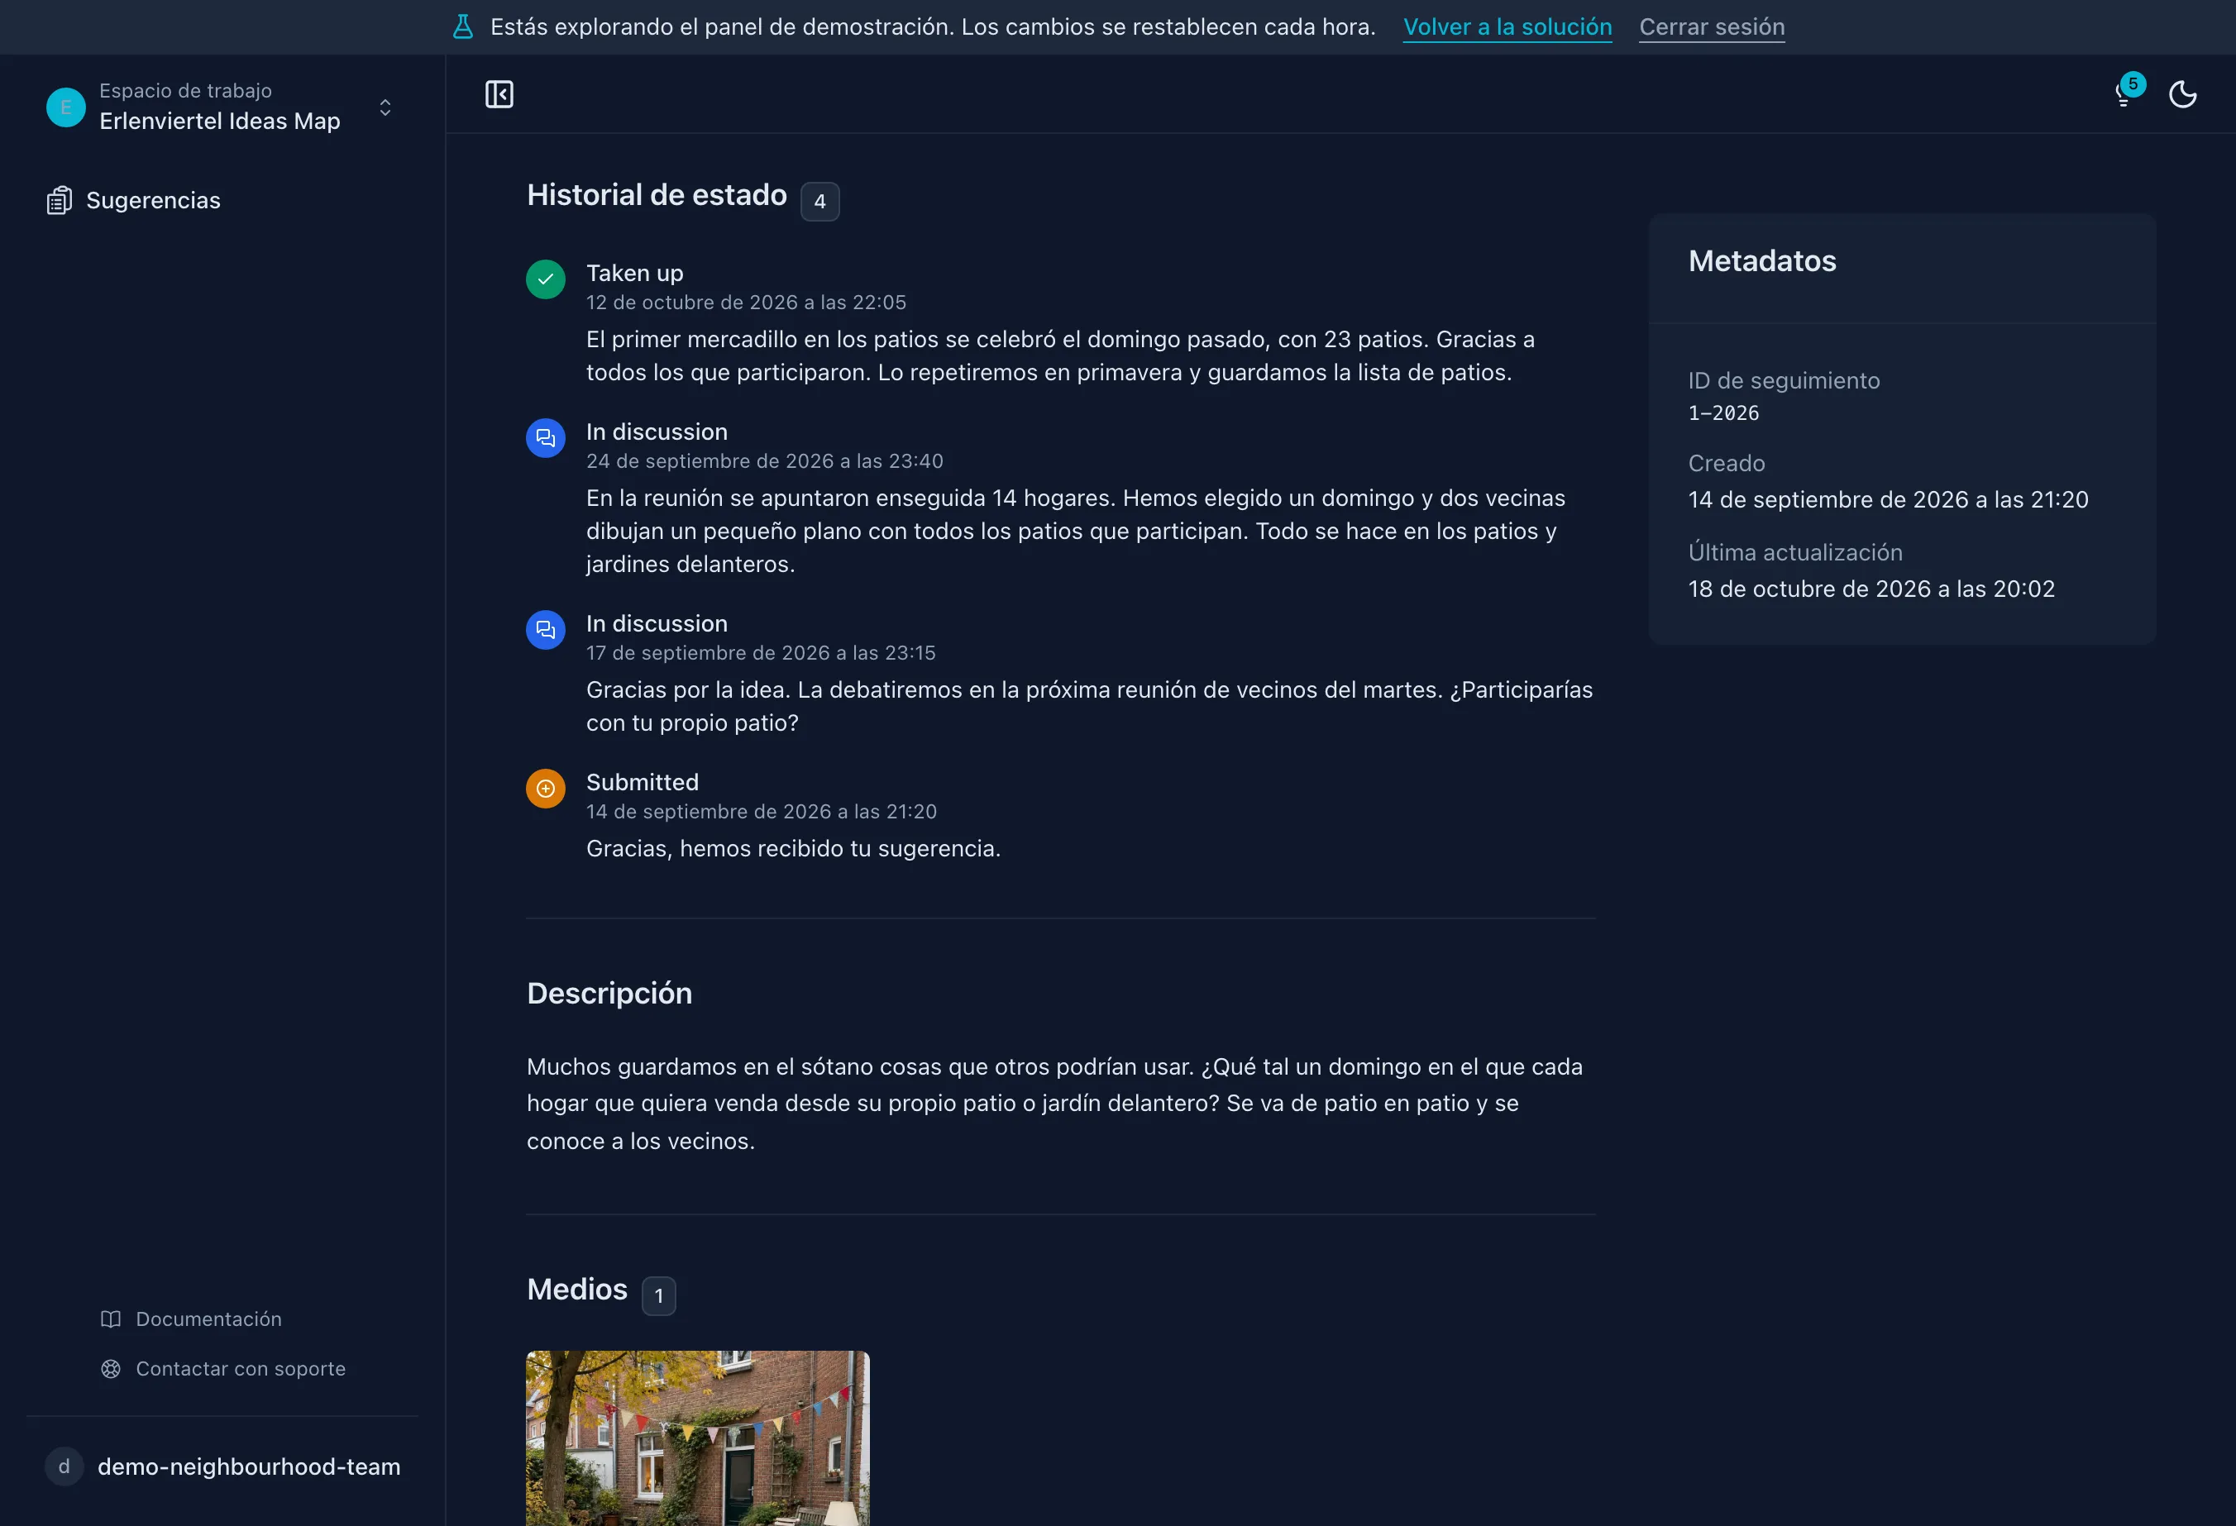
Task: Click the 'Creado' date value
Action: [1889, 499]
